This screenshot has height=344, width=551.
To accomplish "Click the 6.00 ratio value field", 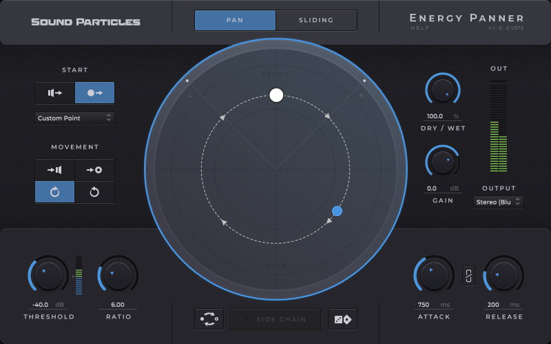I will pyautogui.click(x=118, y=305).
